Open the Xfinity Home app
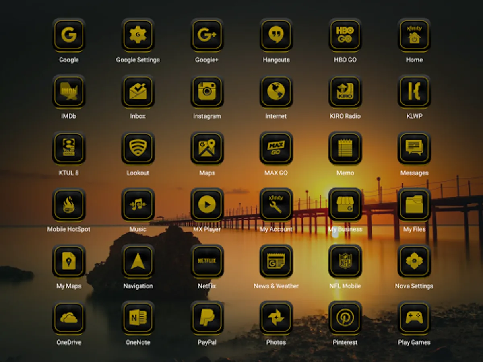The image size is (483, 362). (x=414, y=35)
